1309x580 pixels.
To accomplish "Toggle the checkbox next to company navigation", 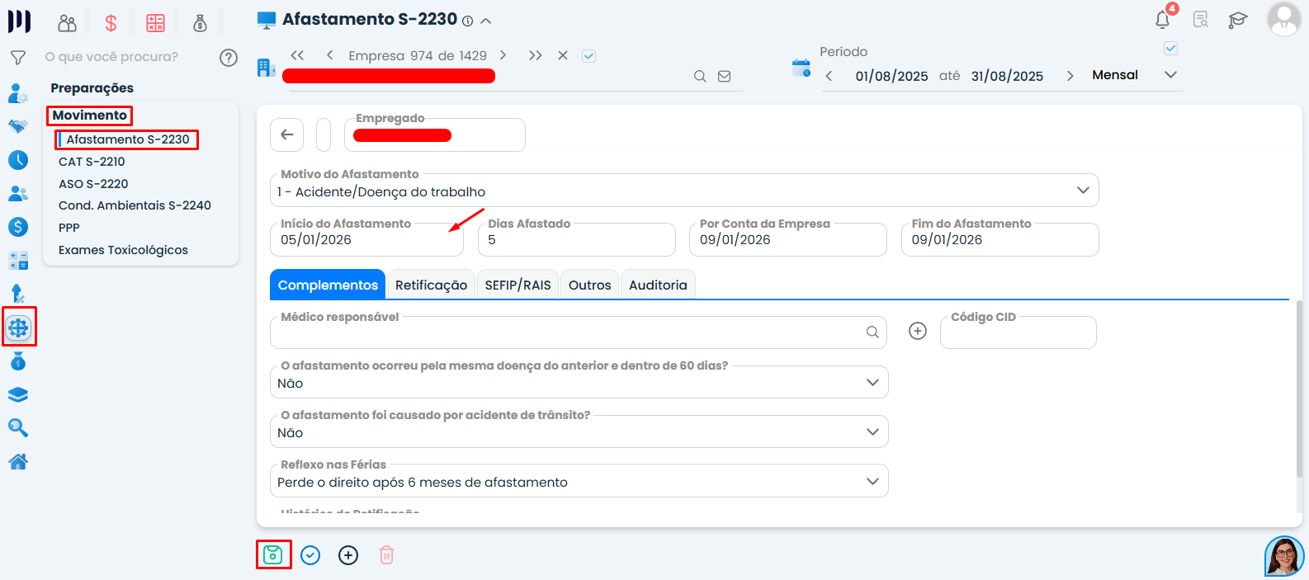I will pos(589,56).
